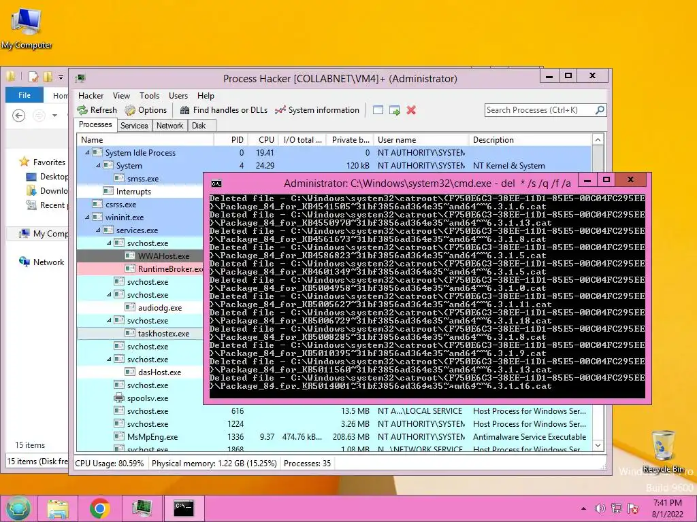
Task: Open the Help menu in Process Hacker
Action: [206, 96]
